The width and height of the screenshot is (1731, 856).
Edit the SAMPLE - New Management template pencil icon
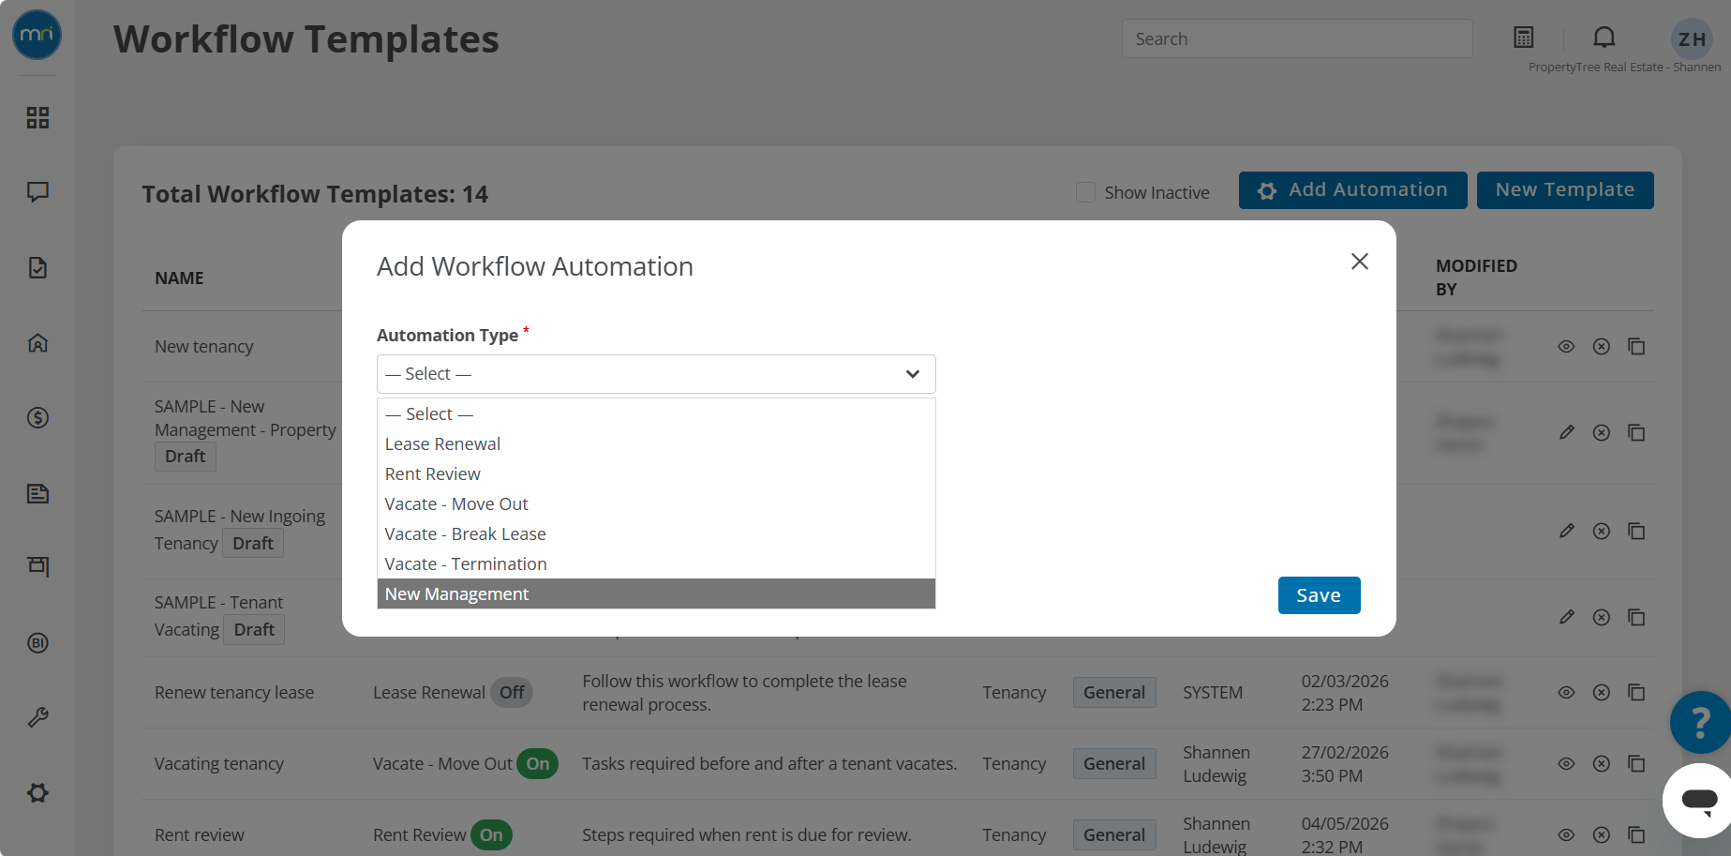point(1566,432)
